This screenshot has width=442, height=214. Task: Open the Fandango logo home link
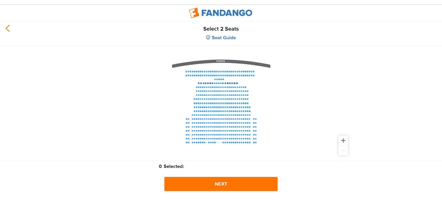(221, 13)
